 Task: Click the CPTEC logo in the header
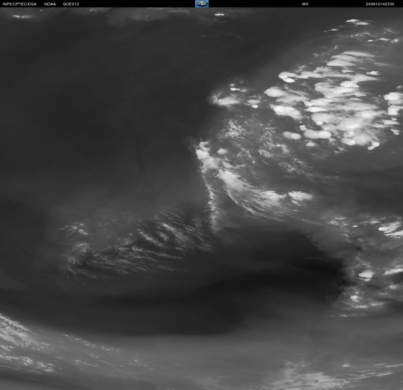[202, 4]
